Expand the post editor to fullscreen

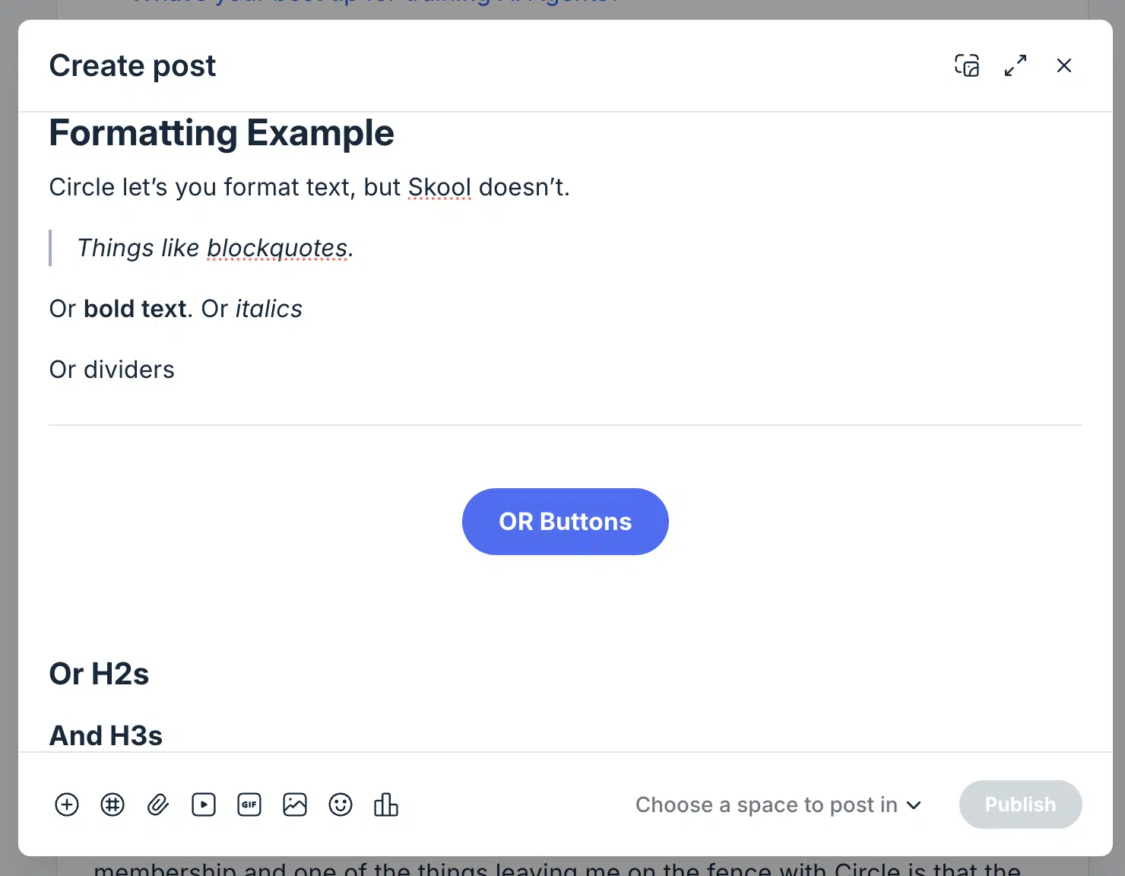tap(1016, 65)
